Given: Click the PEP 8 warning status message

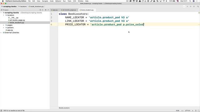Looking at the screenshot, I should (14, 111).
